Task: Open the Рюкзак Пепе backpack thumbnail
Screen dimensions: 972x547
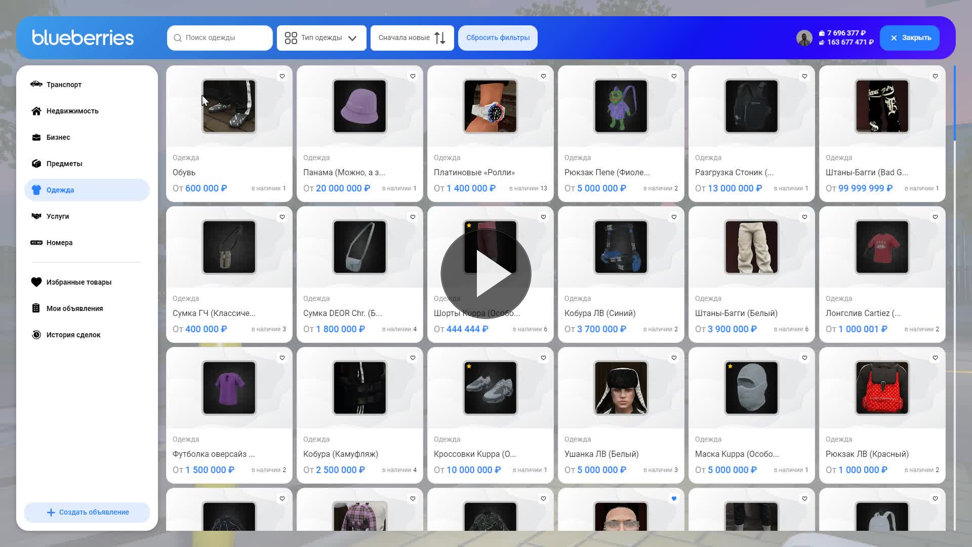Action: tap(621, 106)
